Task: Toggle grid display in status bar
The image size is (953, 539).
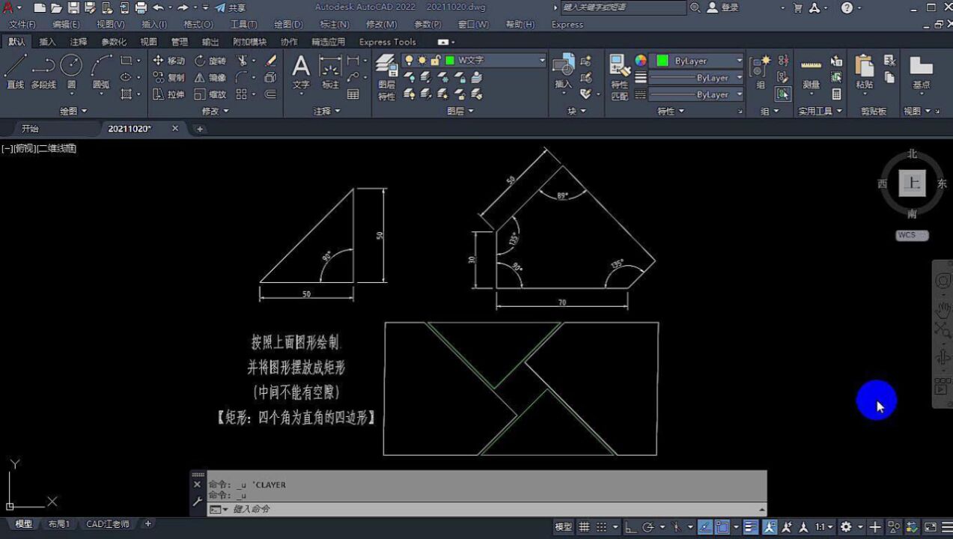Action: [x=584, y=527]
